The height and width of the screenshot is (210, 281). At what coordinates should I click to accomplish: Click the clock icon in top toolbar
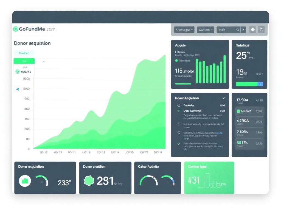tap(261, 30)
